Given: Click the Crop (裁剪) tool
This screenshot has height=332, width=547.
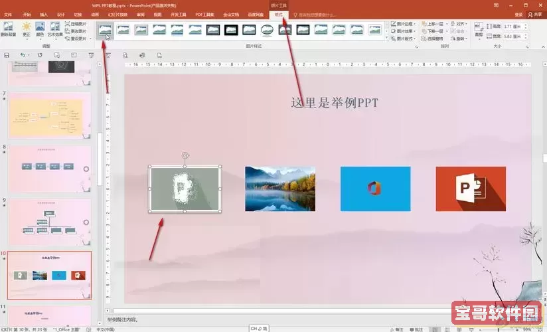Looking at the screenshot, I should pos(479,30).
